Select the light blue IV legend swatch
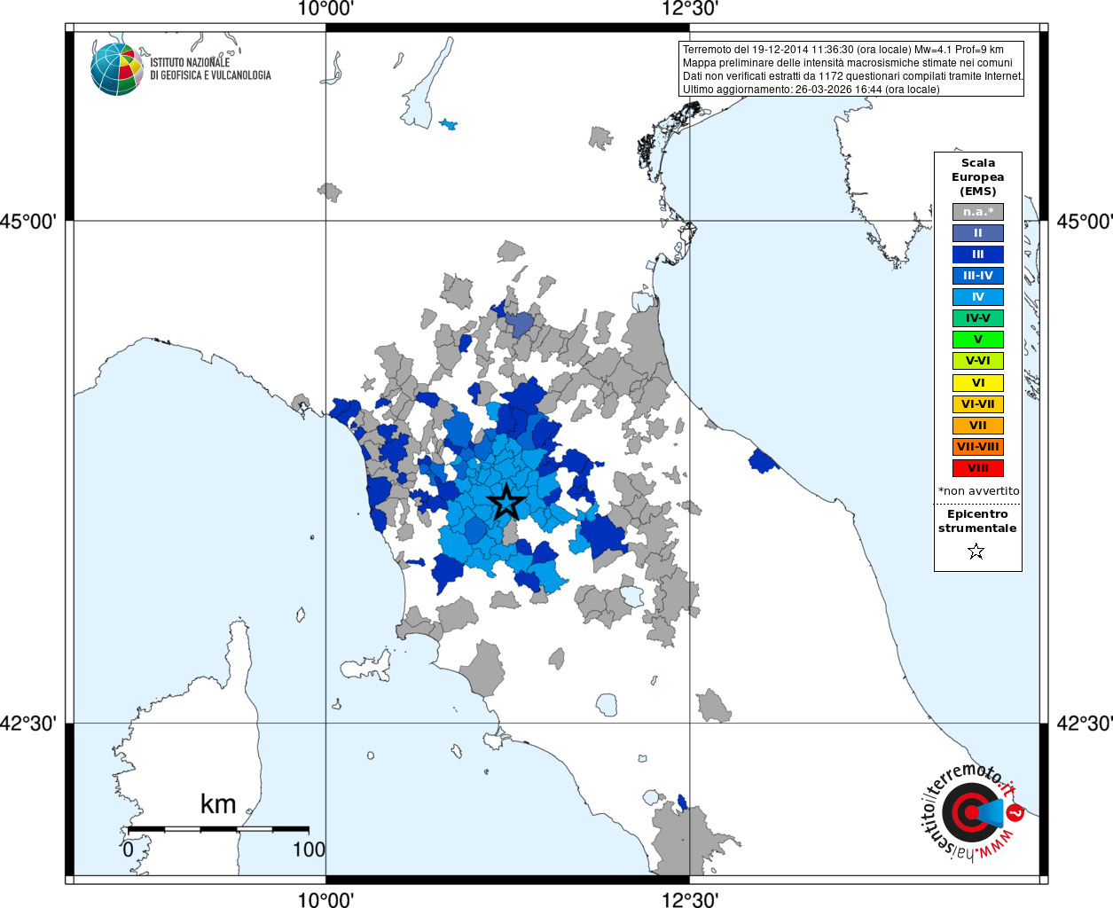Viewport: 1113px width, 908px height. pyautogui.click(x=978, y=297)
